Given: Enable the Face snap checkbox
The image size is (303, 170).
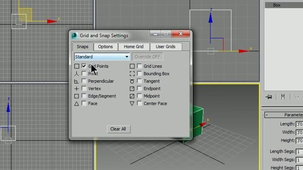Looking at the screenshot, I should 84,103.
